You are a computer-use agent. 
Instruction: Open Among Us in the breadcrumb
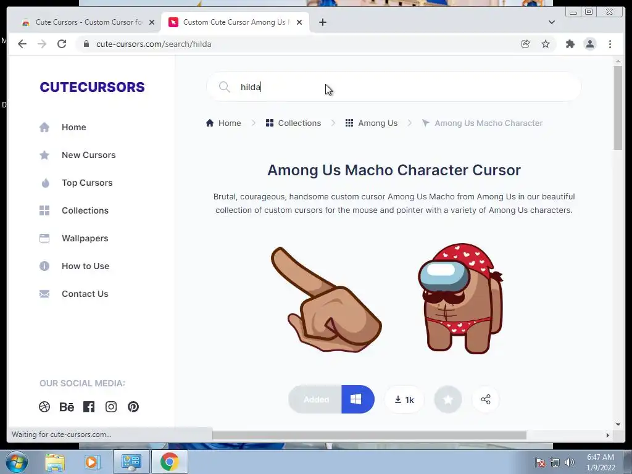coord(371,123)
